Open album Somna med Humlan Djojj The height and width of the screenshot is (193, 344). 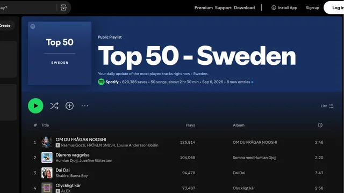[x=254, y=158]
